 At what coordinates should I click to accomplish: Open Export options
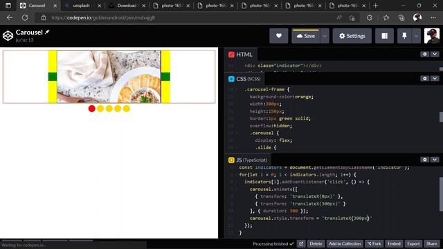point(413,243)
